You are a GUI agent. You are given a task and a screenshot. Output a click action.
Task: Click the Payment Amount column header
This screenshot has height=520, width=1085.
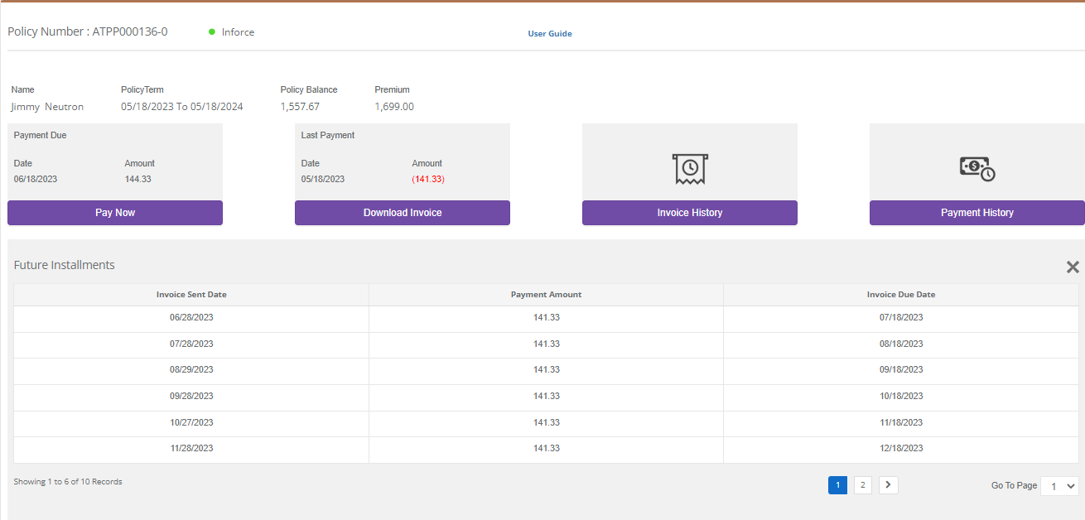(x=546, y=295)
